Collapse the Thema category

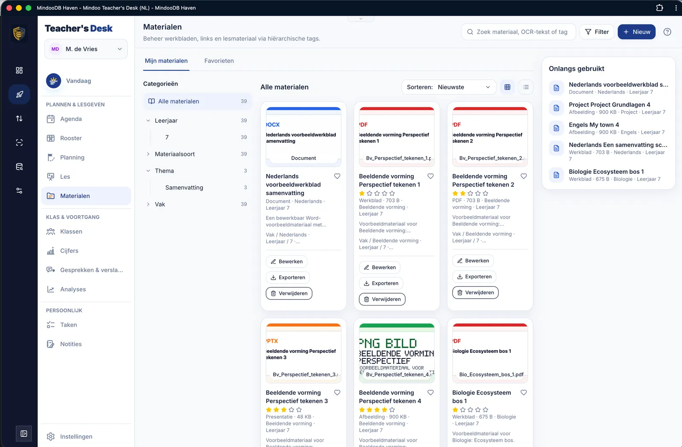click(x=148, y=171)
